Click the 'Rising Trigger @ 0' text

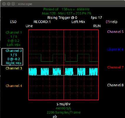click(x=62, y=18)
